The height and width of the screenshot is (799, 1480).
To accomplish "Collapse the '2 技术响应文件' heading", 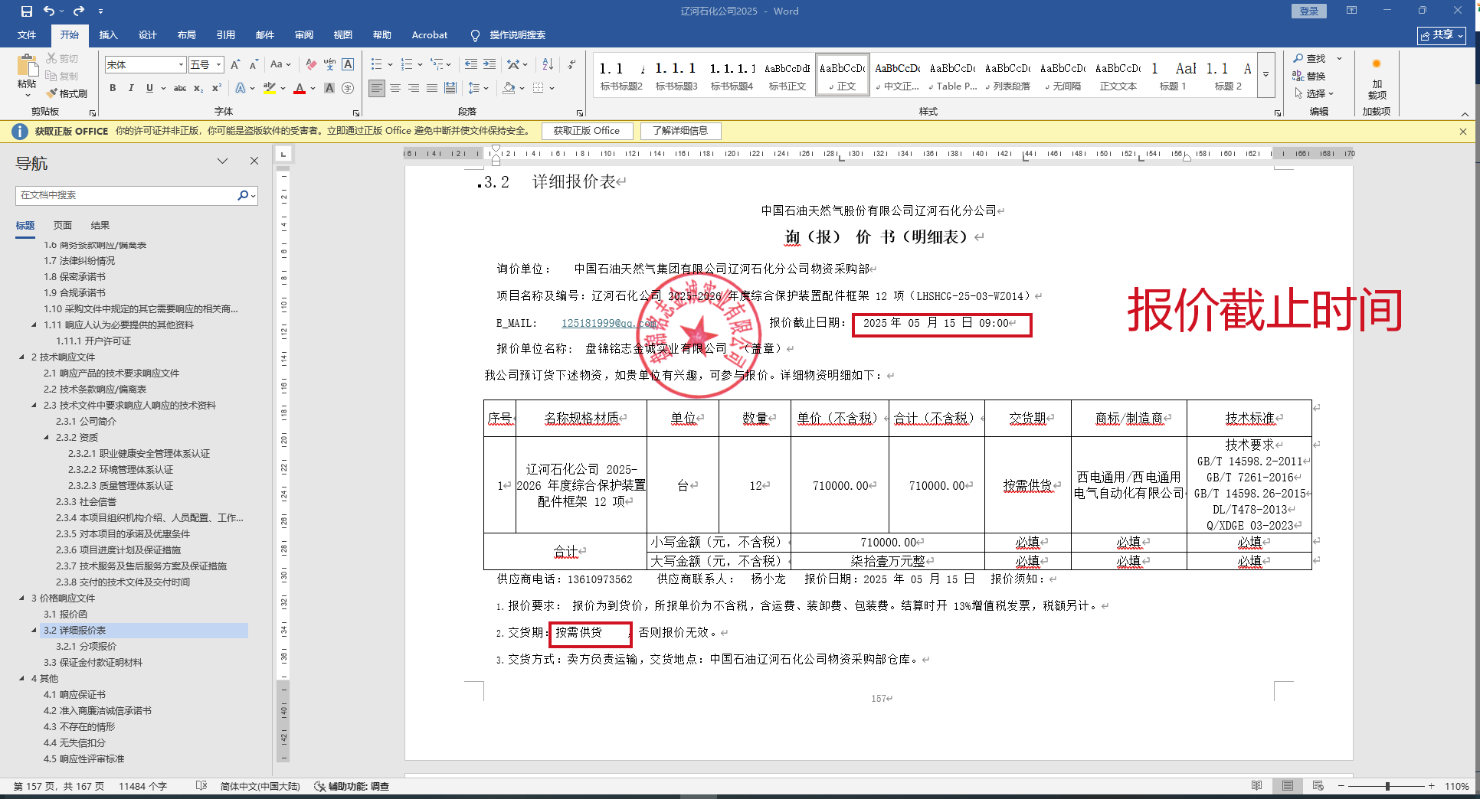I will coord(22,357).
